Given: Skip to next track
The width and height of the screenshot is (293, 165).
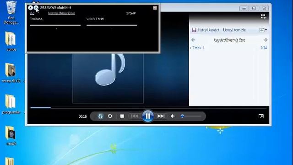Looking at the screenshot, I should pos(161,116).
